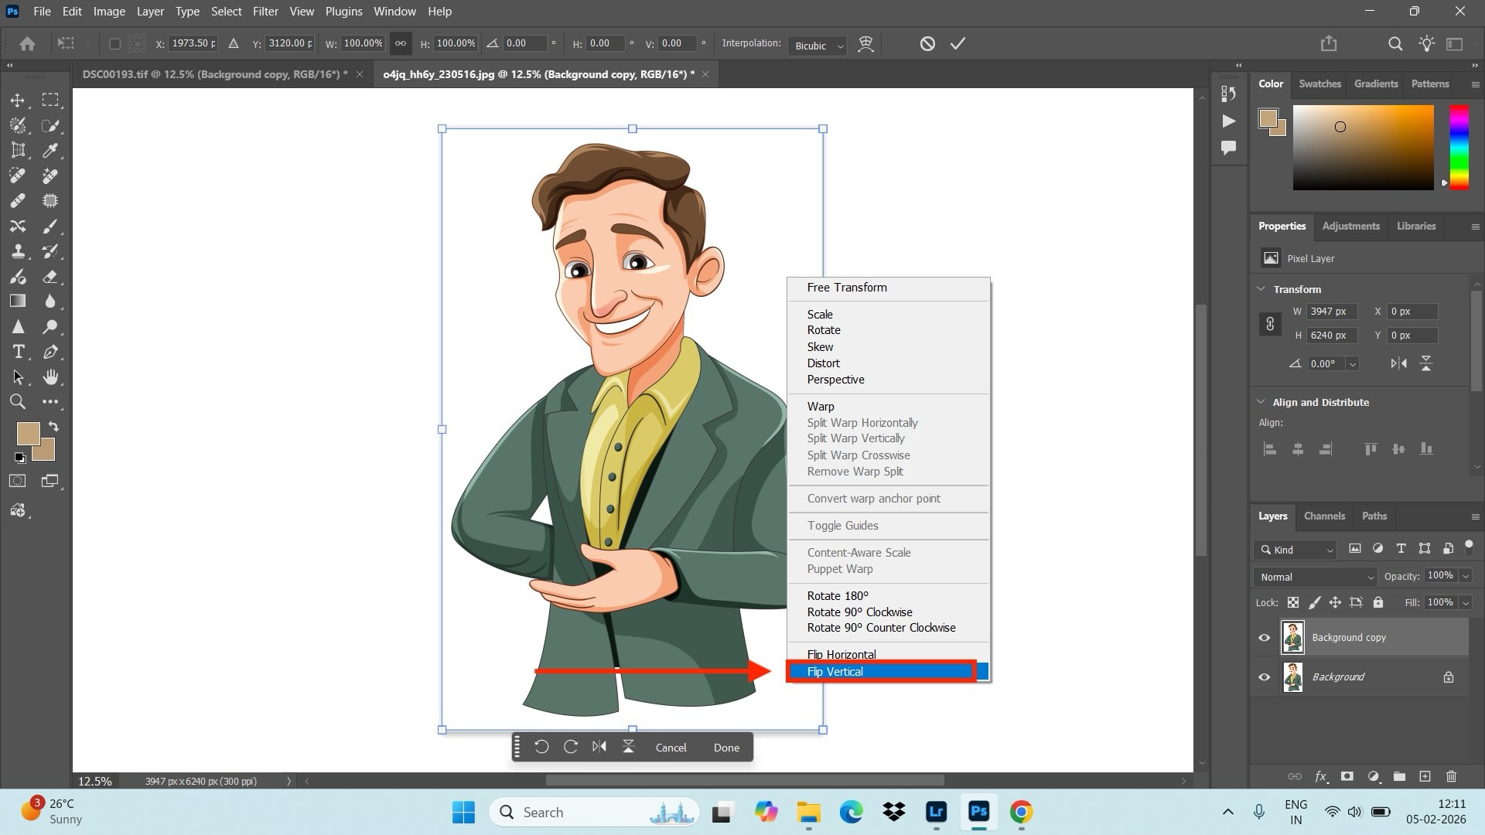Choose Flip Horizontal from the context menu
The width and height of the screenshot is (1485, 835).
click(841, 654)
